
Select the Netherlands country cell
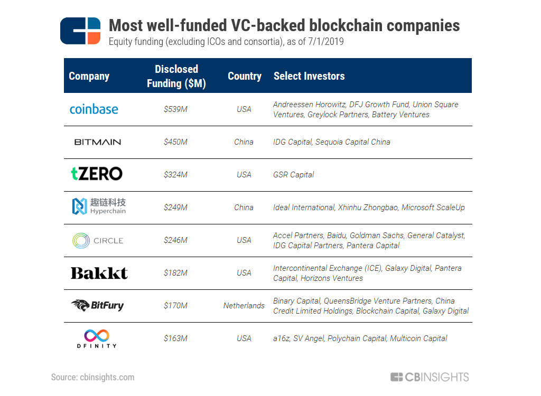tap(244, 306)
